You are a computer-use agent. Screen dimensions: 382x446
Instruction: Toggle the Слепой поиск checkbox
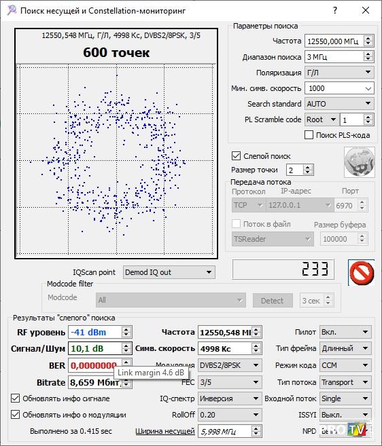click(236, 156)
